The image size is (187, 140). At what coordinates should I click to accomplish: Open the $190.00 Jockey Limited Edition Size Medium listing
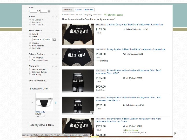[x=136, y=49]
